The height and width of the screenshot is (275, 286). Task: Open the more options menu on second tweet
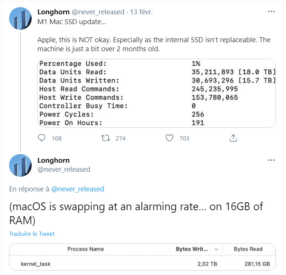pos(271,160)
